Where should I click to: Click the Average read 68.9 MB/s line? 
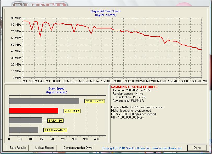click(x=128, y=100)
